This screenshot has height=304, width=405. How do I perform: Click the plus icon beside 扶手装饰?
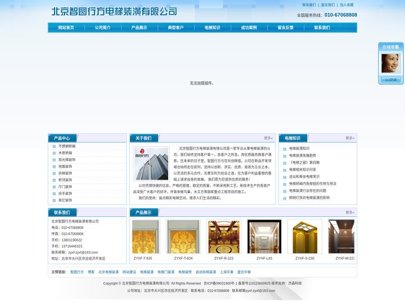tap(54, 194)
